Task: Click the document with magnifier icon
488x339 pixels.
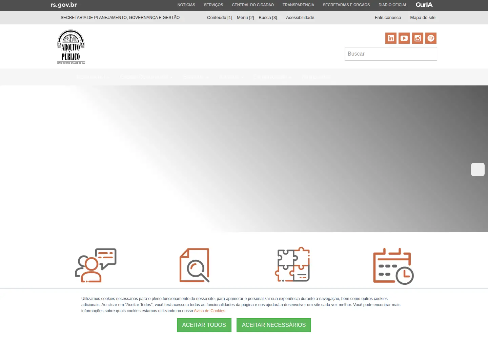Action: pos(194,265)
